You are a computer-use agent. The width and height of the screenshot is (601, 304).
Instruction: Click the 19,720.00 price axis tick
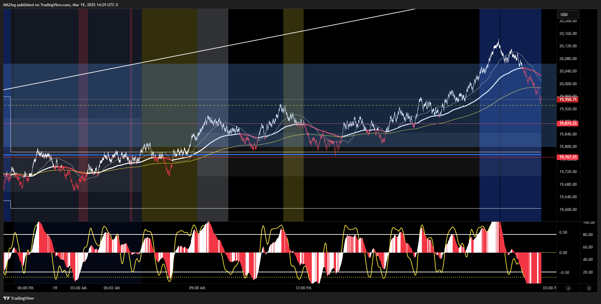(x=568, y=172)
